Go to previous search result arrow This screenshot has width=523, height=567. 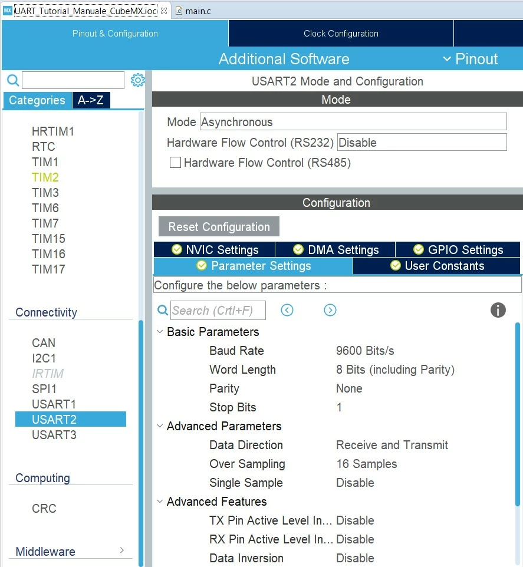[x=287, y=310]
